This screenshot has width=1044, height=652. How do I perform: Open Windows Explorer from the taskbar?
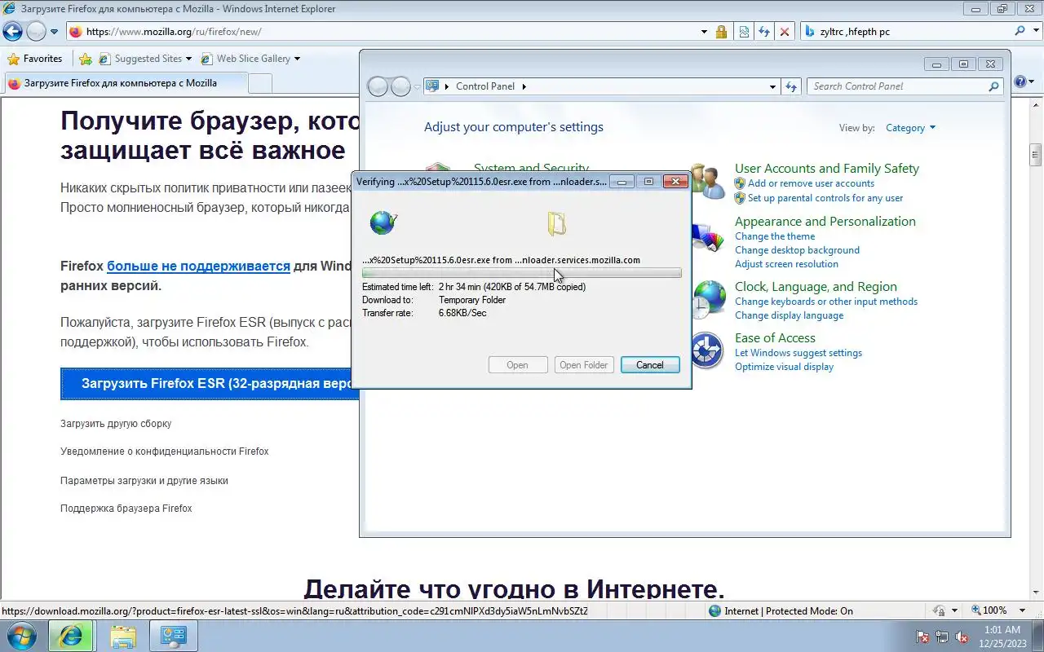coord(122,636)
